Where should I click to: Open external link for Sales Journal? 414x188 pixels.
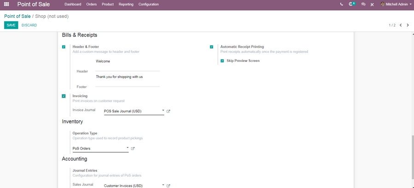168,186
